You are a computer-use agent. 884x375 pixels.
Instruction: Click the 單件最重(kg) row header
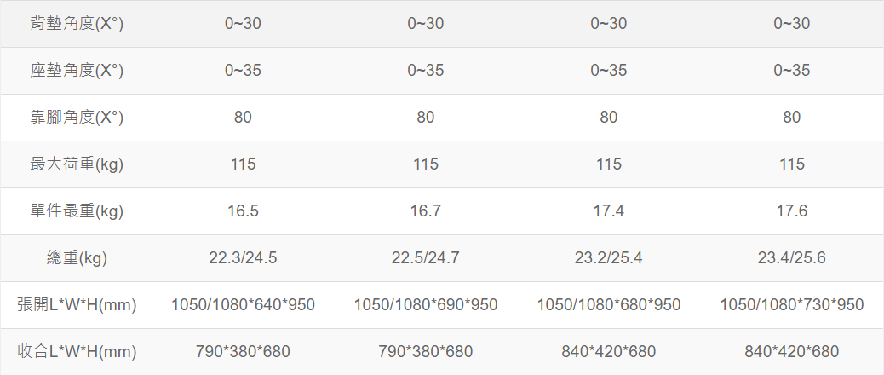[77, 211]
